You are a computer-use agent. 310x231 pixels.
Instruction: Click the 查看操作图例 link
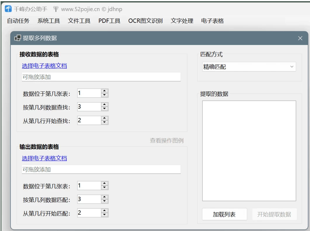pyautogui.click(x=167, y=140)
